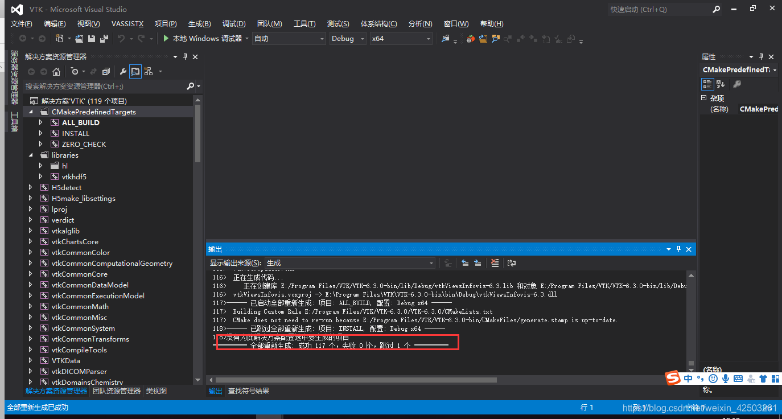Click Save All double-floppy icon
The width and height of the screenshot is (782, 419).
click(x=104, y=38)
